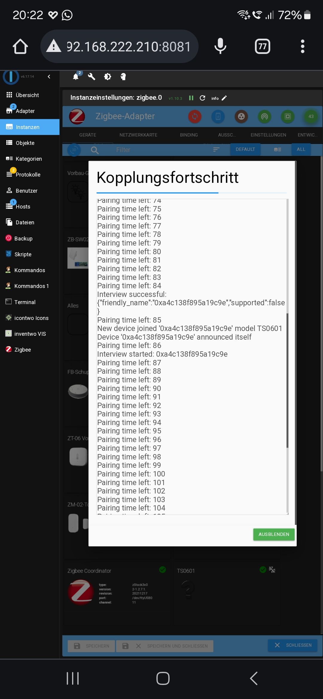This screenshot has width=323, height=699.
Task: Switch to the Netzwerkkarte tab
Action: click(x=138, y=135)
